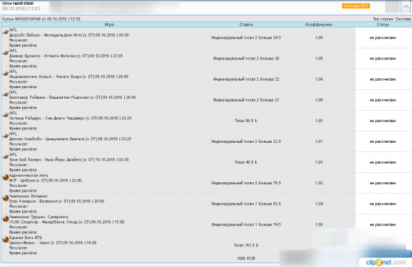
Task: Click football icon next to Baltimore Ravens–Washington Redskins
Action: click(4, 93)
